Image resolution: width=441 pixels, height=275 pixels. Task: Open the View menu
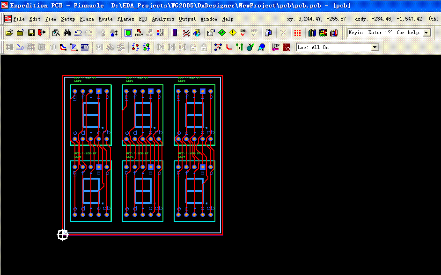(51, 19)
